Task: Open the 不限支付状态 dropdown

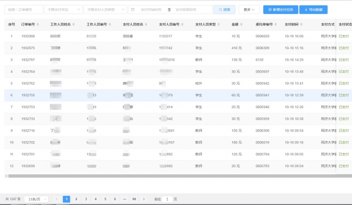Action: click(63, 10)
